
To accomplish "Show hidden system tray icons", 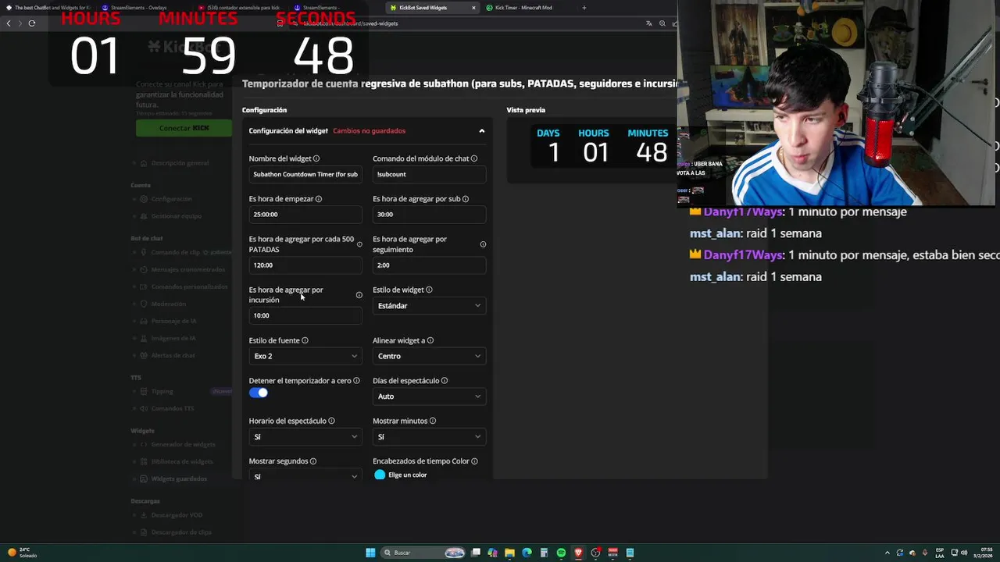I will coord(887,553).
